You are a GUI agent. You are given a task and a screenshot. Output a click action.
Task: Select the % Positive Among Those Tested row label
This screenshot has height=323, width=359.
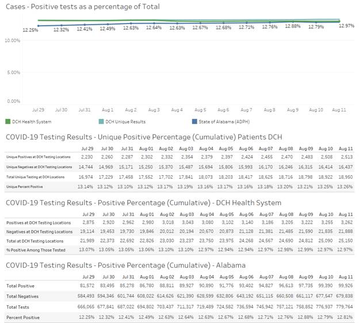[x=36, y=250]
